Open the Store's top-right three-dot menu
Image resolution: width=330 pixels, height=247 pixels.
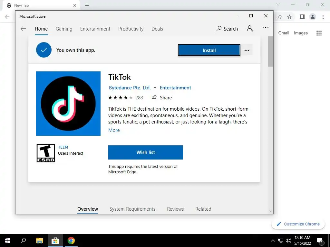[x=266, y=28]
